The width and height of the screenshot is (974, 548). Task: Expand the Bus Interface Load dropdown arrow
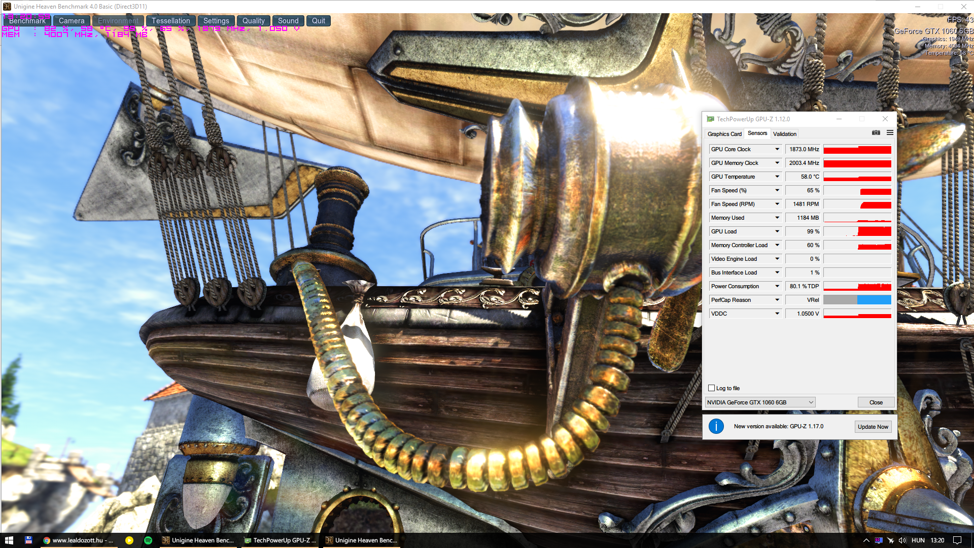777,272
